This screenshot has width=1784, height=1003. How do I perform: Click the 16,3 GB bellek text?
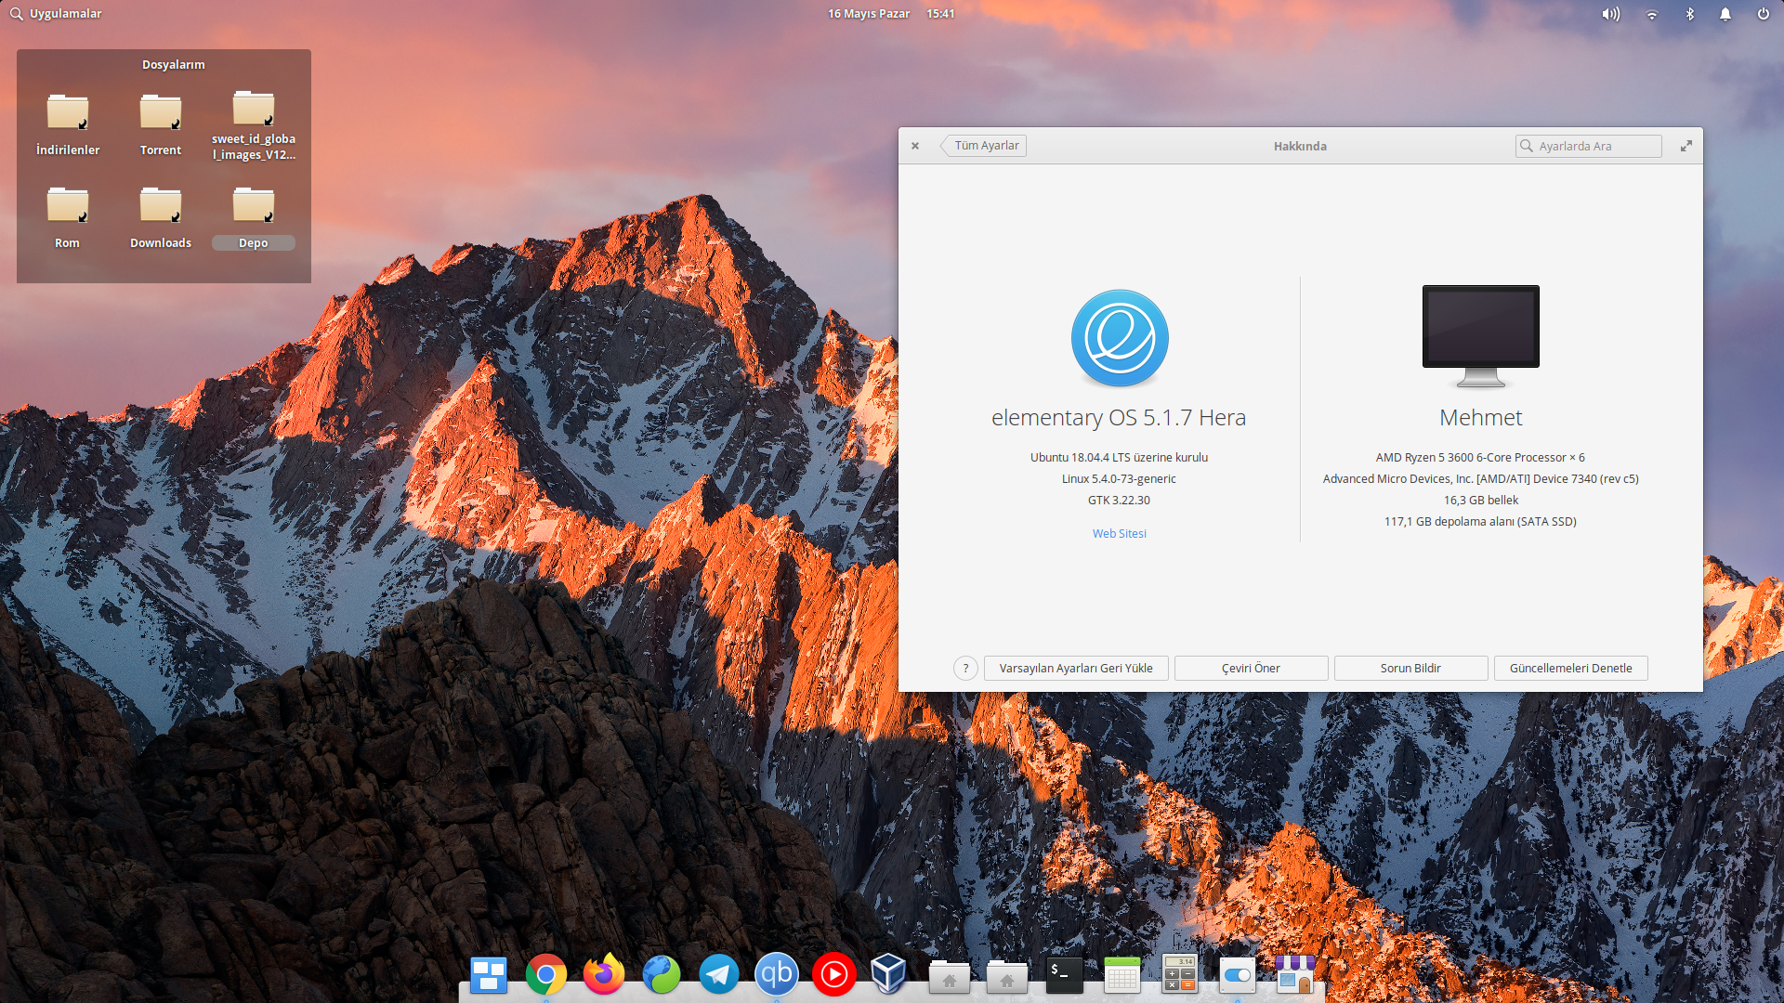(x=1480, y=500)
